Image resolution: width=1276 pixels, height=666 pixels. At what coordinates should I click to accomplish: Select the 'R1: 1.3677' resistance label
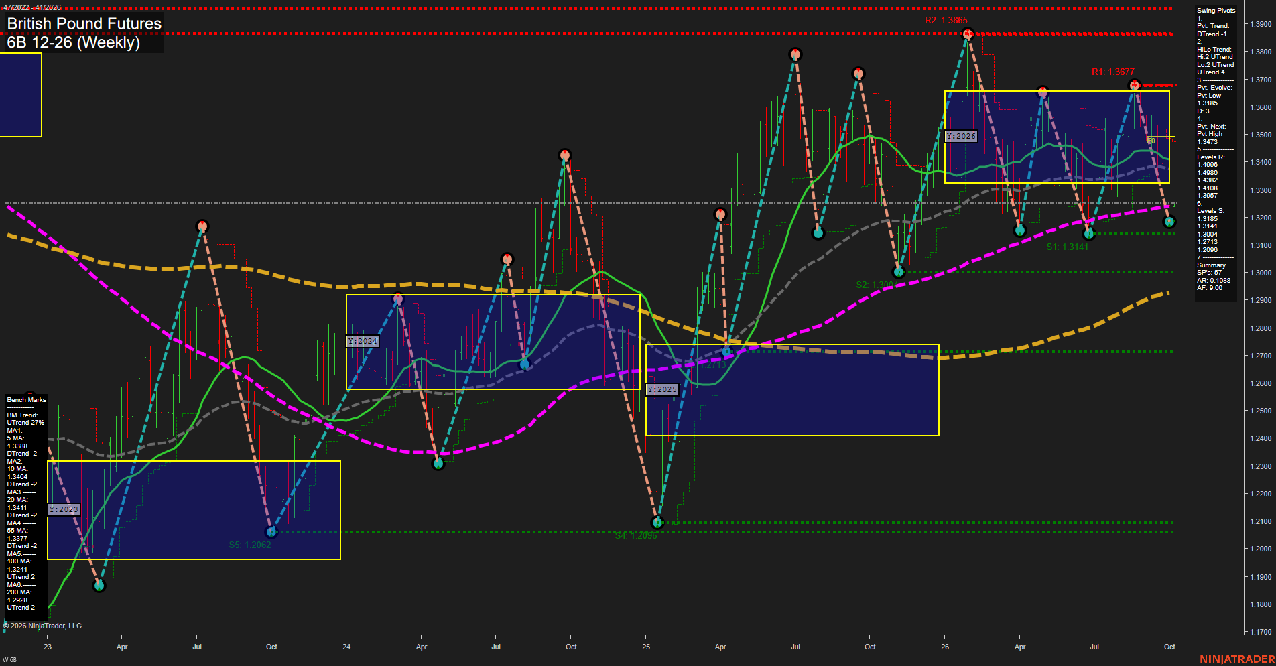point(1113,72)
